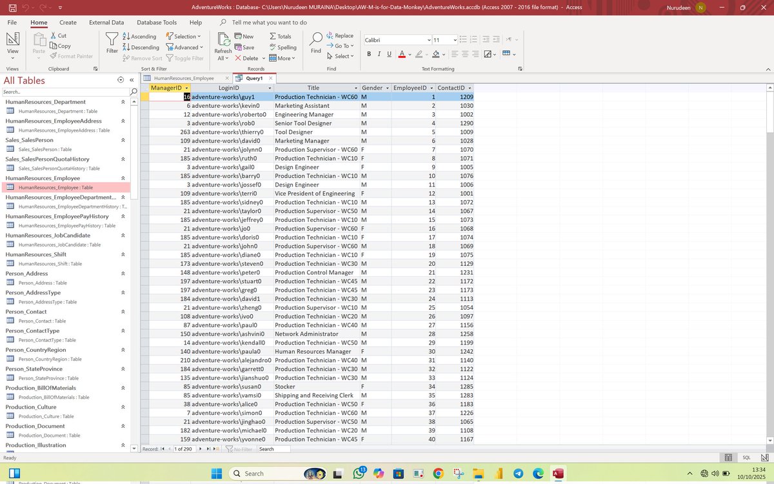Switch to the Create ribbon tab
This screenshot has width=774, height=484.
point(68,22)
